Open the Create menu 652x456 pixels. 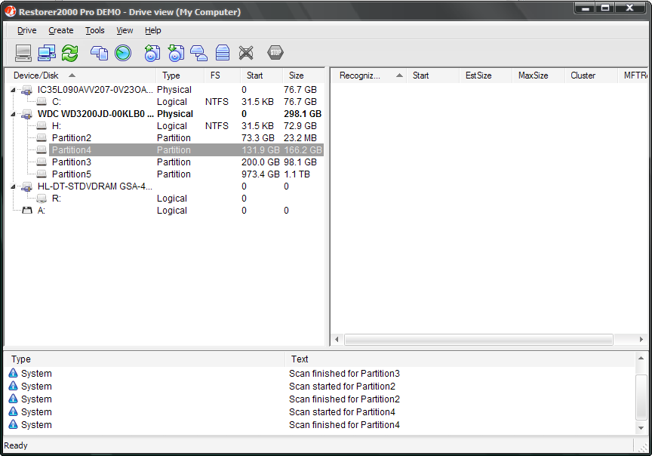coord(60,30)
